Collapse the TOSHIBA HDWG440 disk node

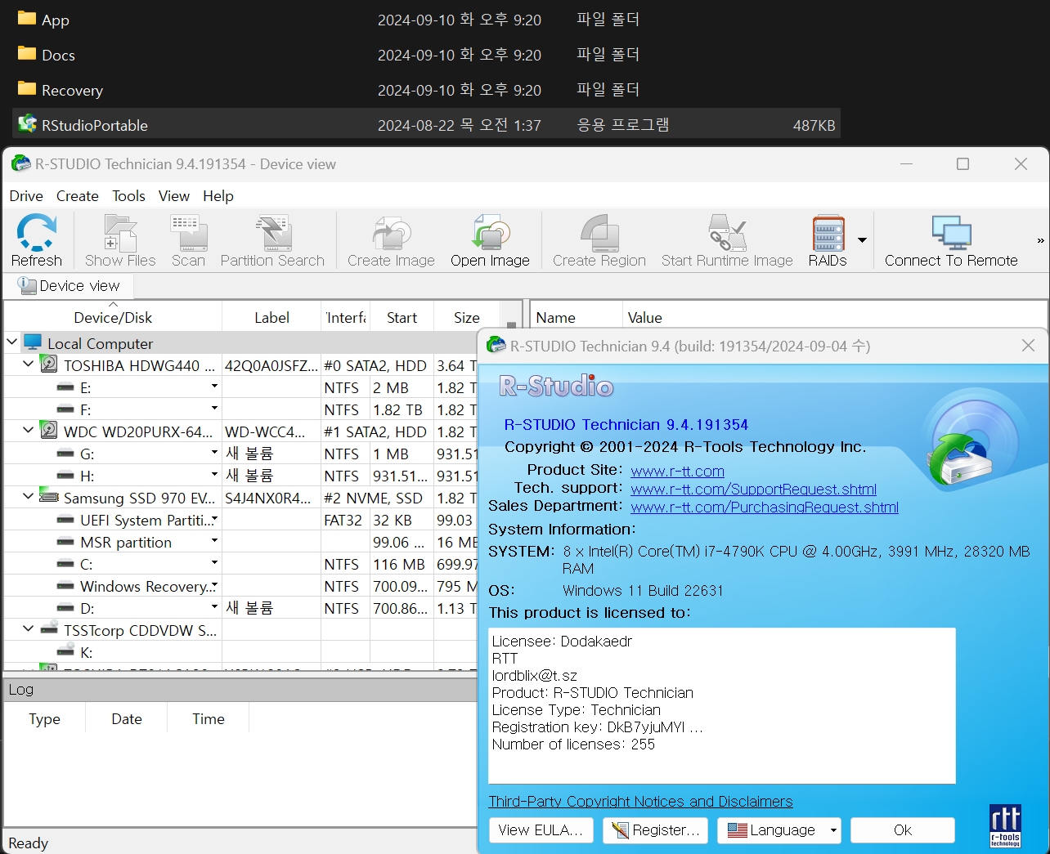click(29, 364)
